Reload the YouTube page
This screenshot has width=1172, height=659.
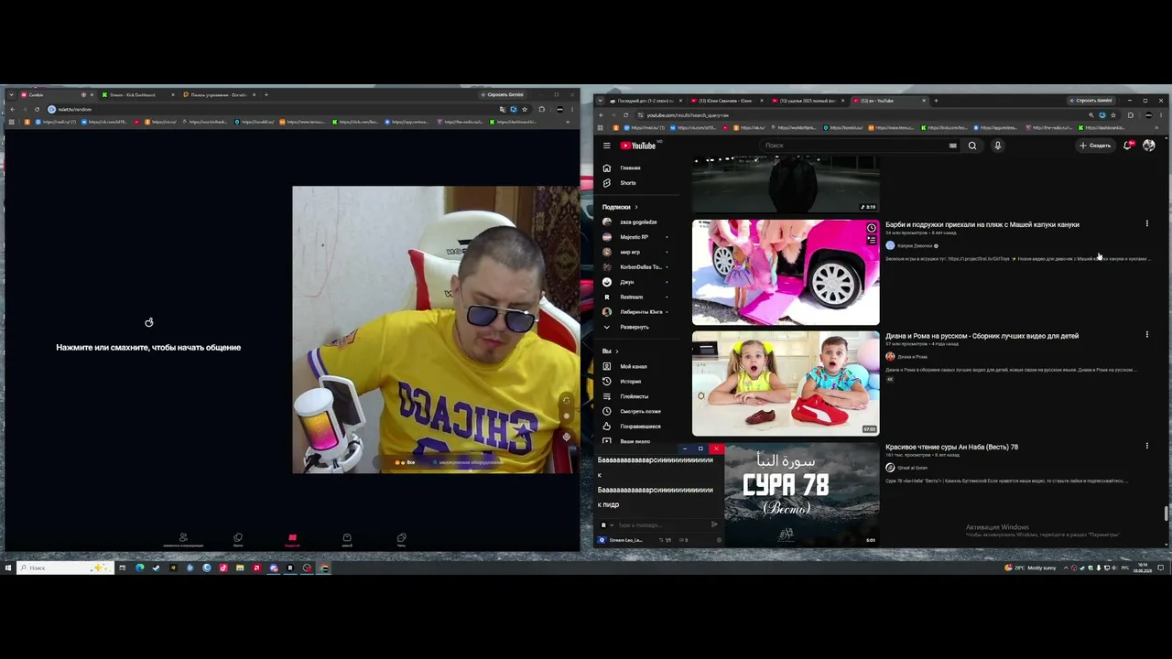click(625, 115)
